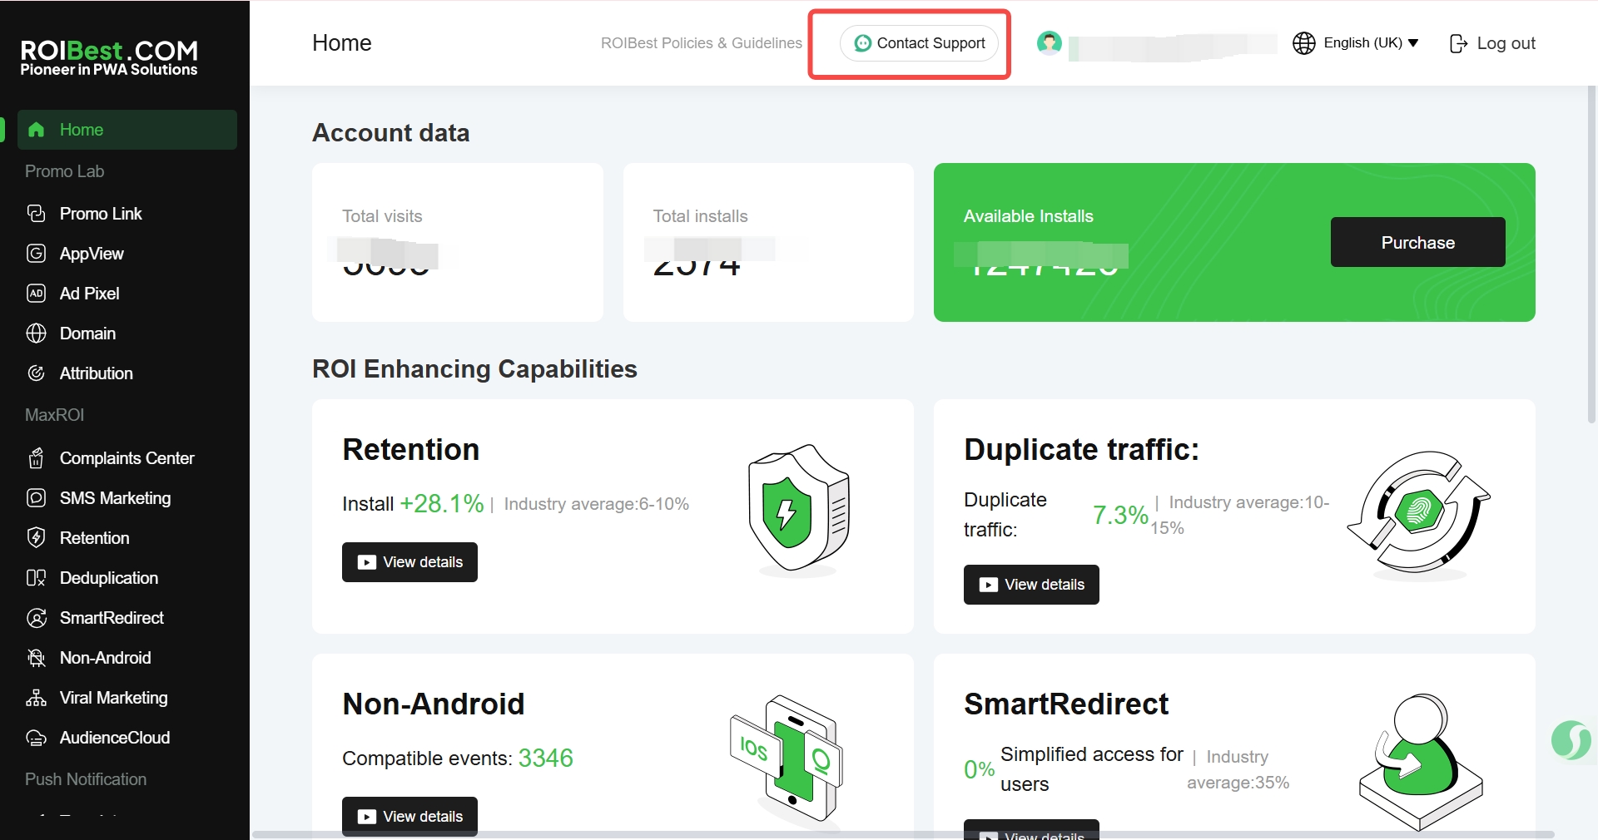Select the Ad Pixel icon
The image size is (1598, 840).
[36, 294]
